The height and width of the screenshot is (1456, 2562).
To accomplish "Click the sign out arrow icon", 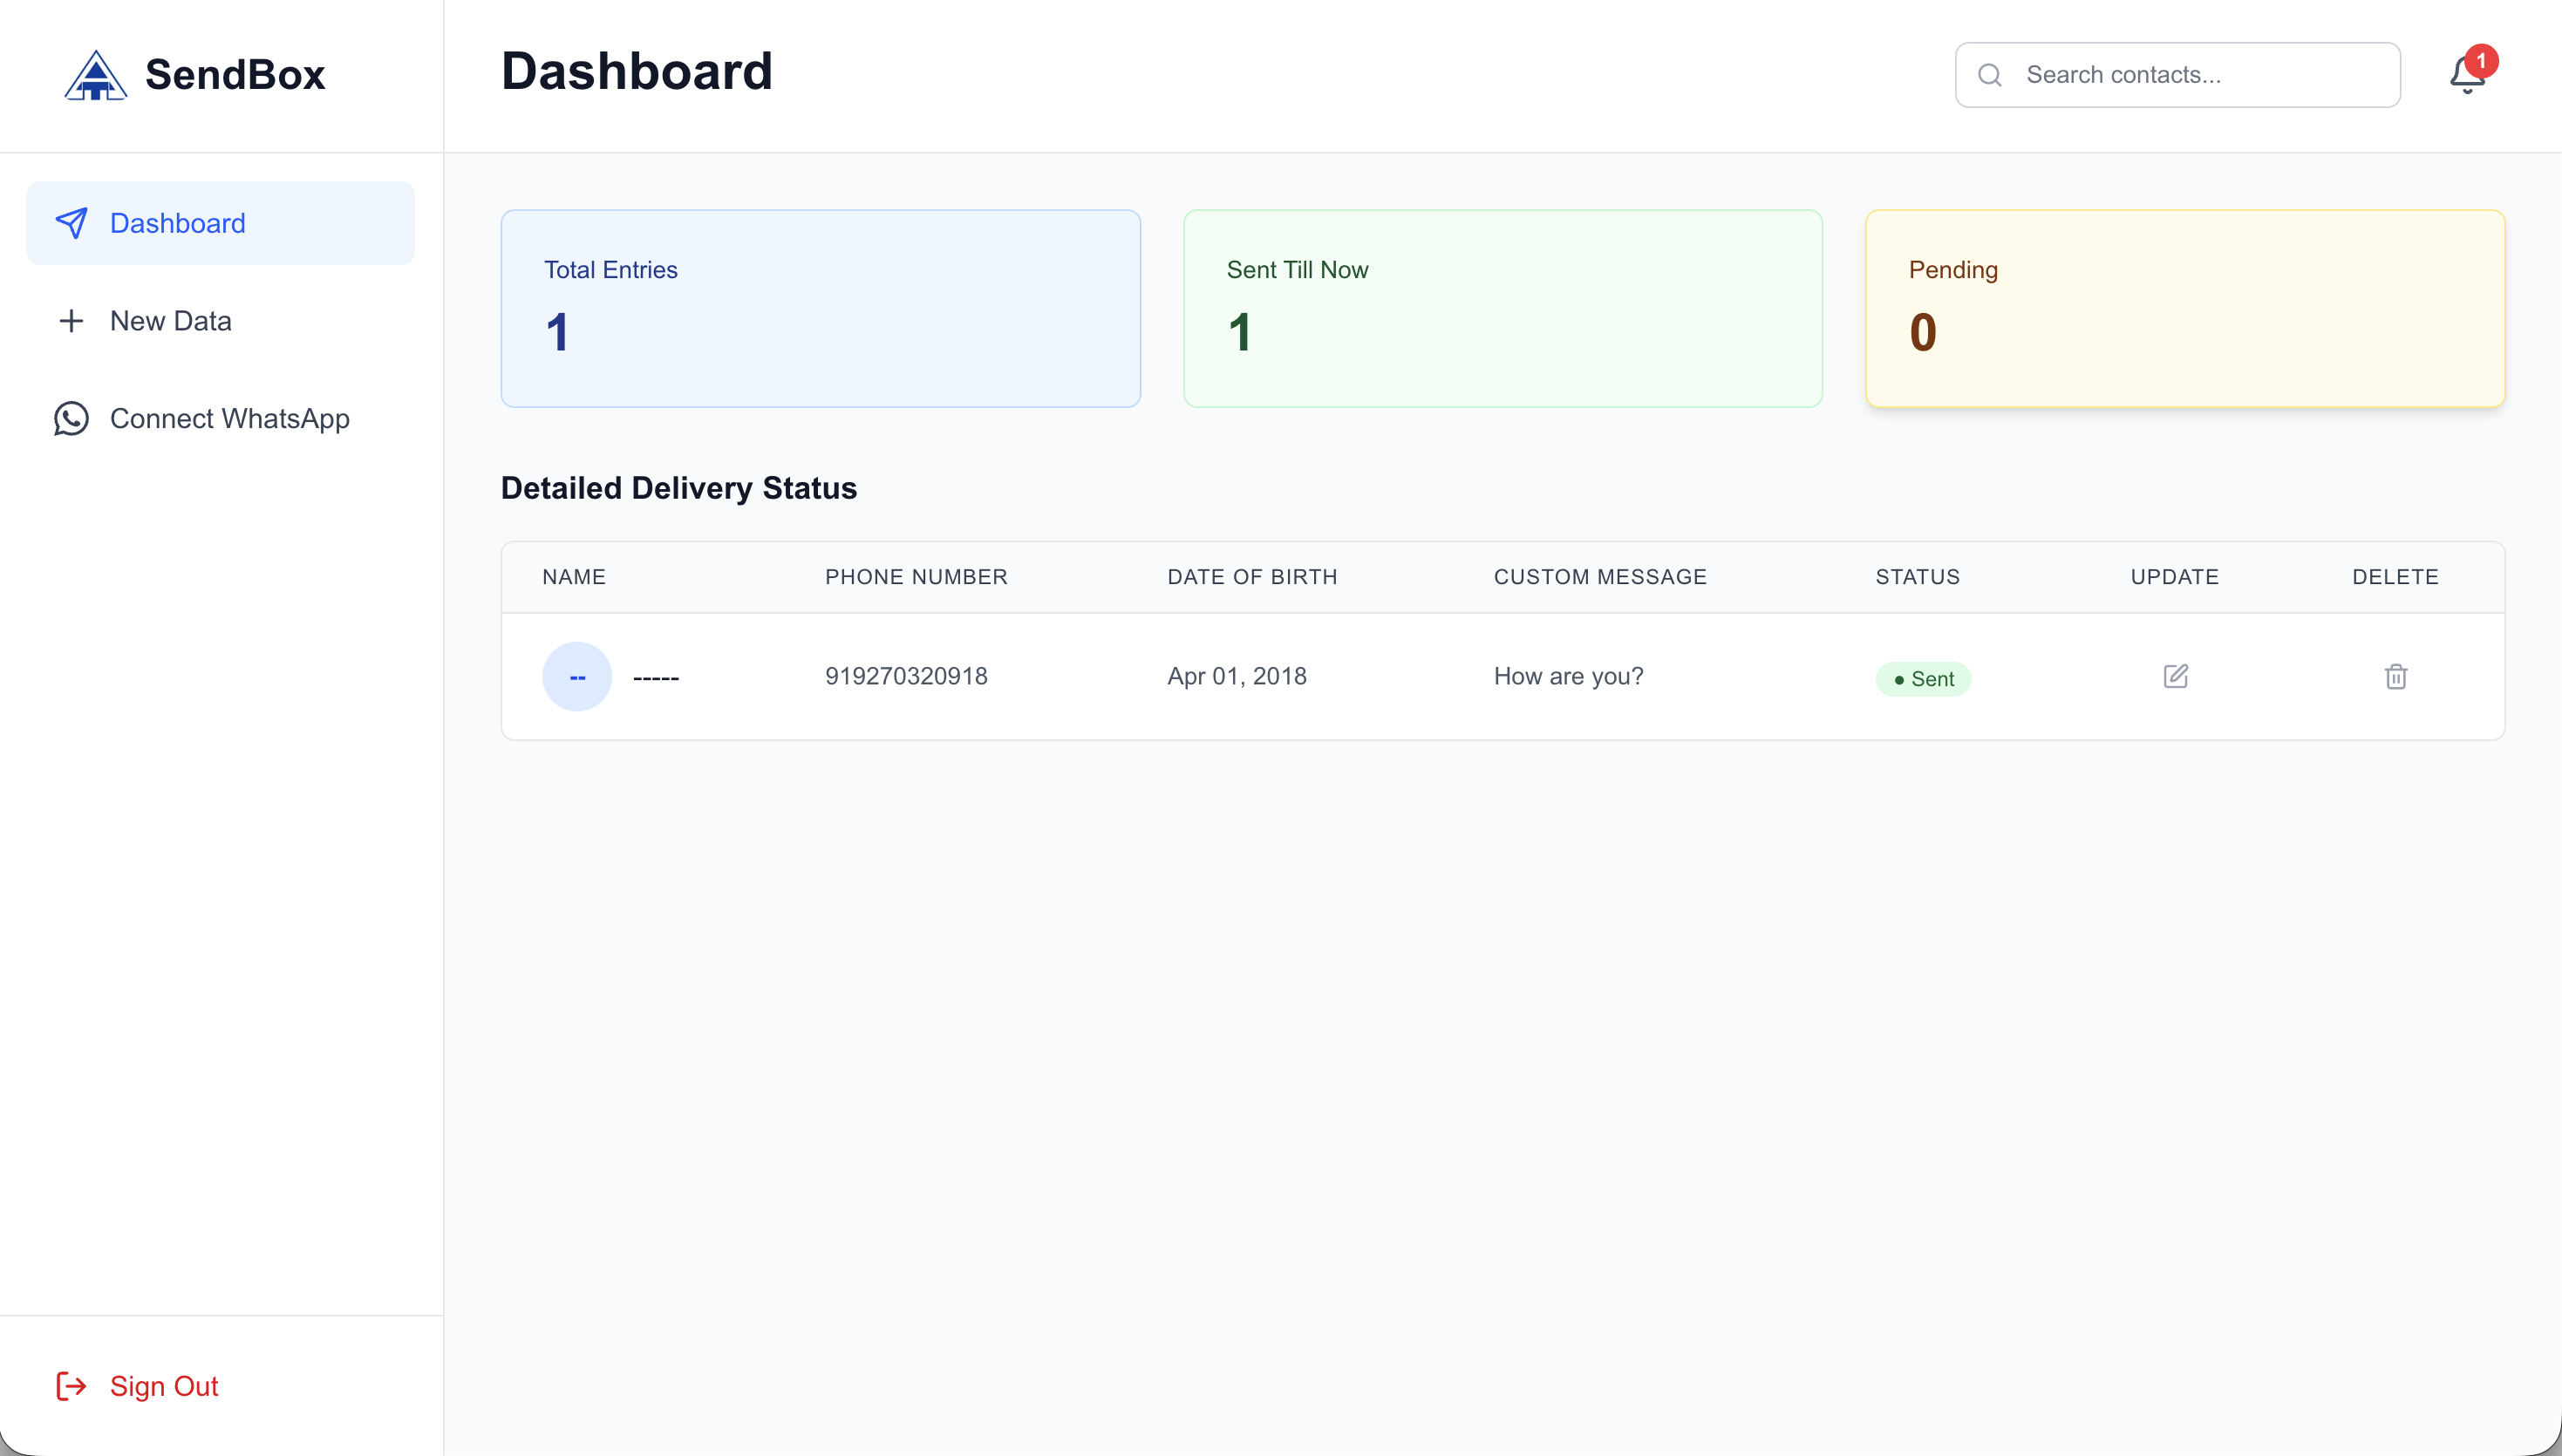I will pyautogui.click(x=71, y=1386).
